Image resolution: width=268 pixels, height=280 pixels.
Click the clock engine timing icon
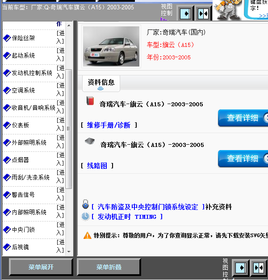click(85, 216)
